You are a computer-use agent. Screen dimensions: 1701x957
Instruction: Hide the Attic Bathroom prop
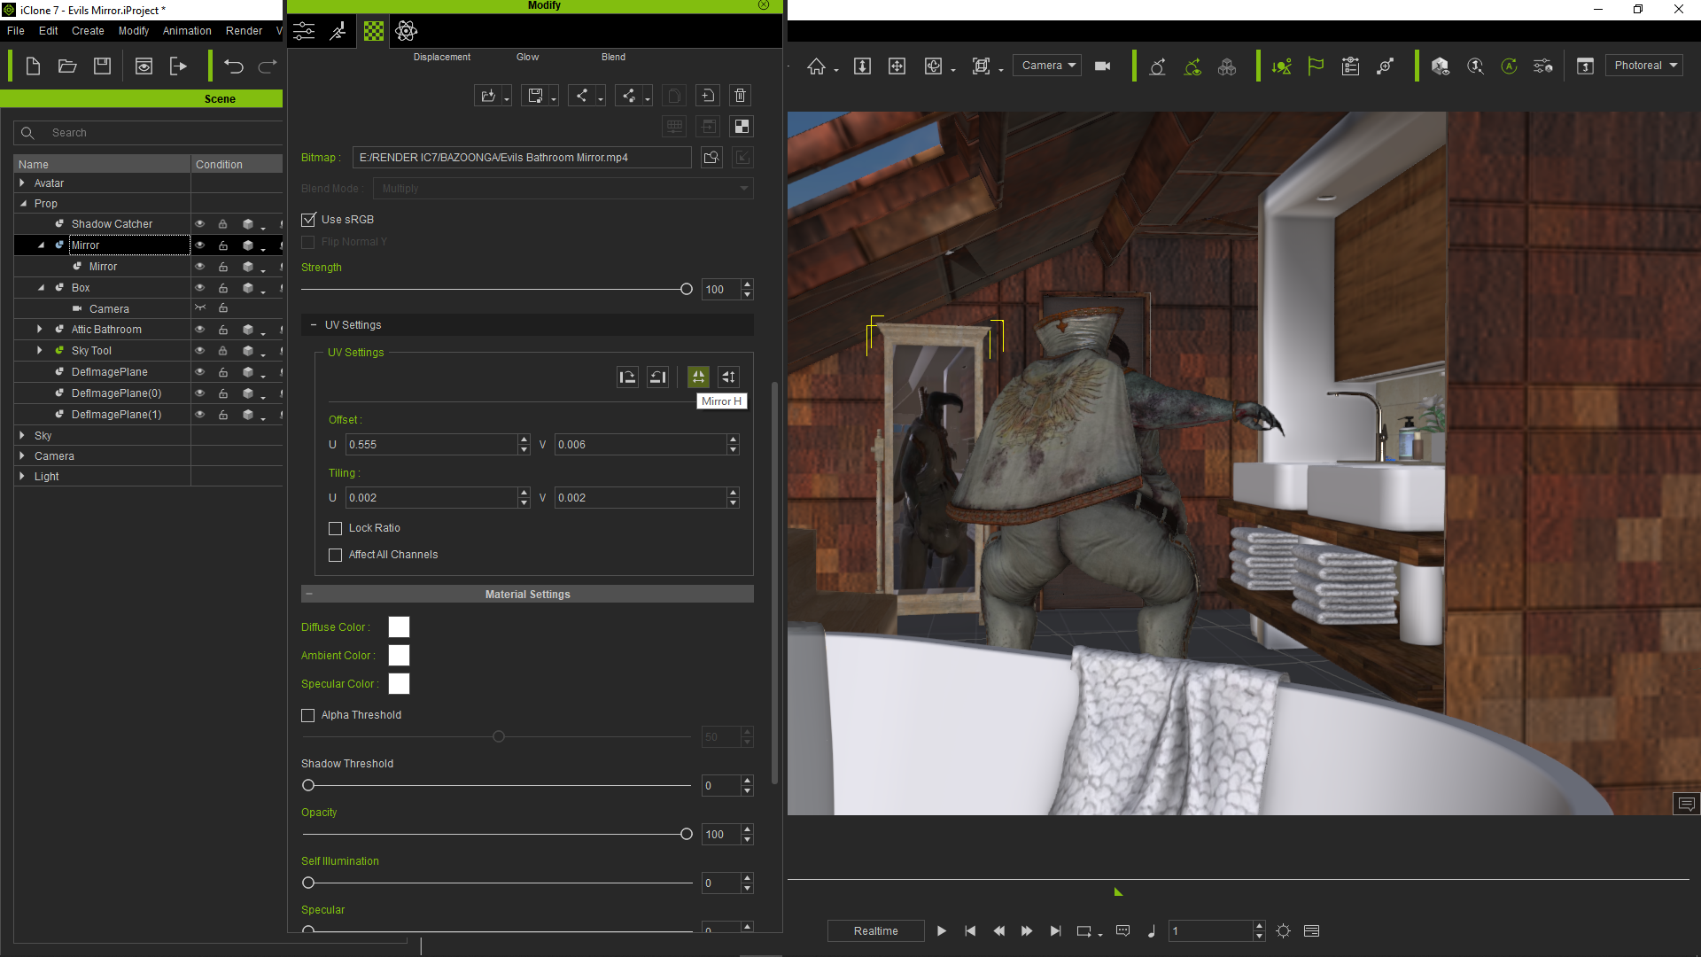tap(200, 330)
